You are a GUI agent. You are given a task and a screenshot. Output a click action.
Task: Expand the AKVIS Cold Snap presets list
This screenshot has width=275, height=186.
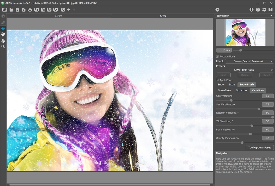click(245, 70)
